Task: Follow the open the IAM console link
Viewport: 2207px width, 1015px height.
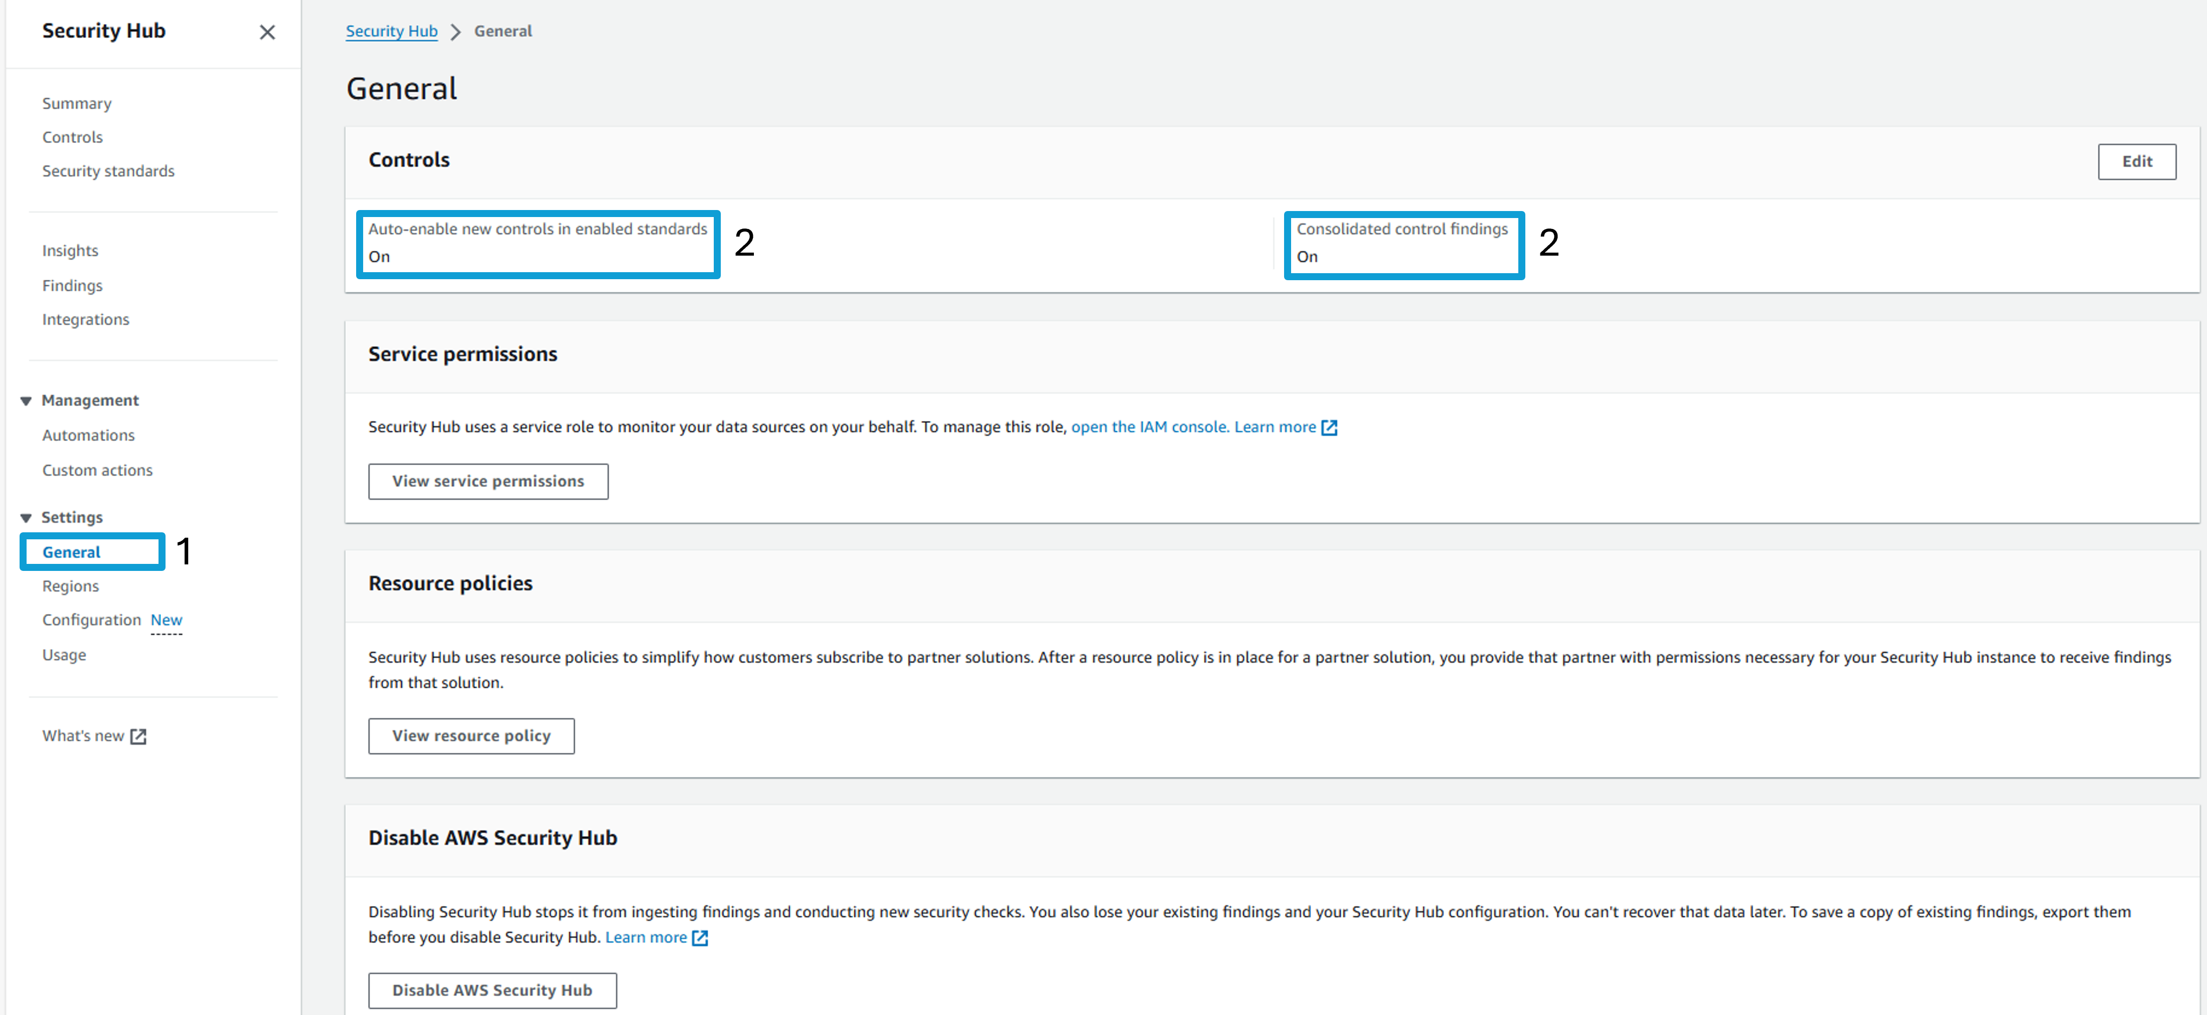Action: pos(1151,427)
